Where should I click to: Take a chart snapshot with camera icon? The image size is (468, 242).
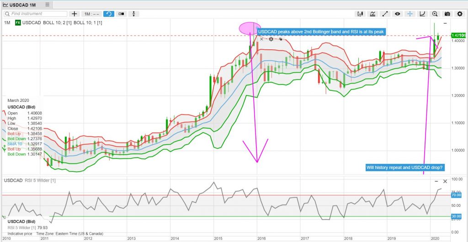click(x=447, y=14)
